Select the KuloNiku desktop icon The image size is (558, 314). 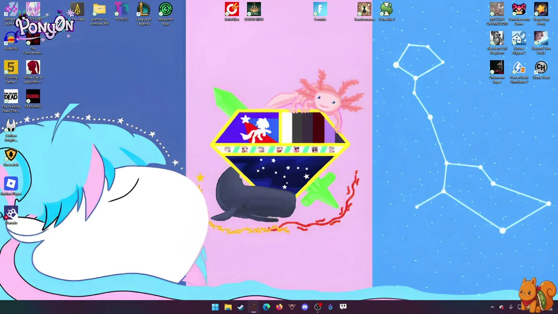click(232, 12)
